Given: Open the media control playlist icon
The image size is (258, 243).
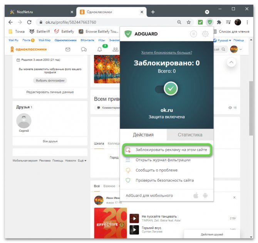Looking at the screenshot, I should click(x=228, y=22).
